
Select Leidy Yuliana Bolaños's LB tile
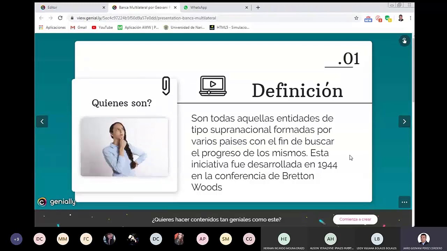point(377,239)
